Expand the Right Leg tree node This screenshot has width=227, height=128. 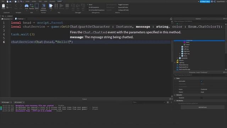(x=180, y=54)
